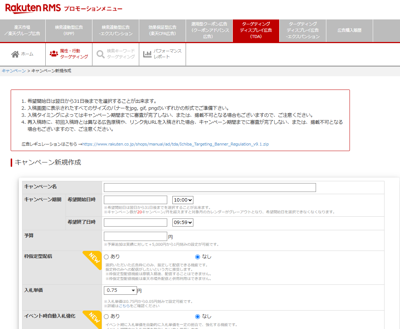Open the banner regulation zip link
The width and height of the screenshot is (400, 329).
(x=175, y=144)
